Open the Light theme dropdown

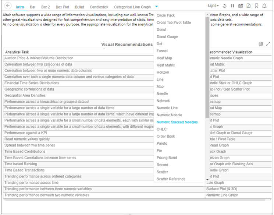tap(214, 6)
